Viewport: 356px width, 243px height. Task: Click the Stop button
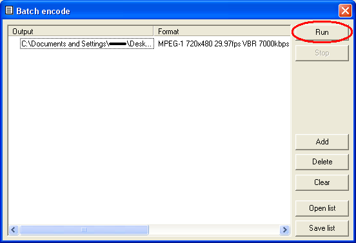pos(322,53)
